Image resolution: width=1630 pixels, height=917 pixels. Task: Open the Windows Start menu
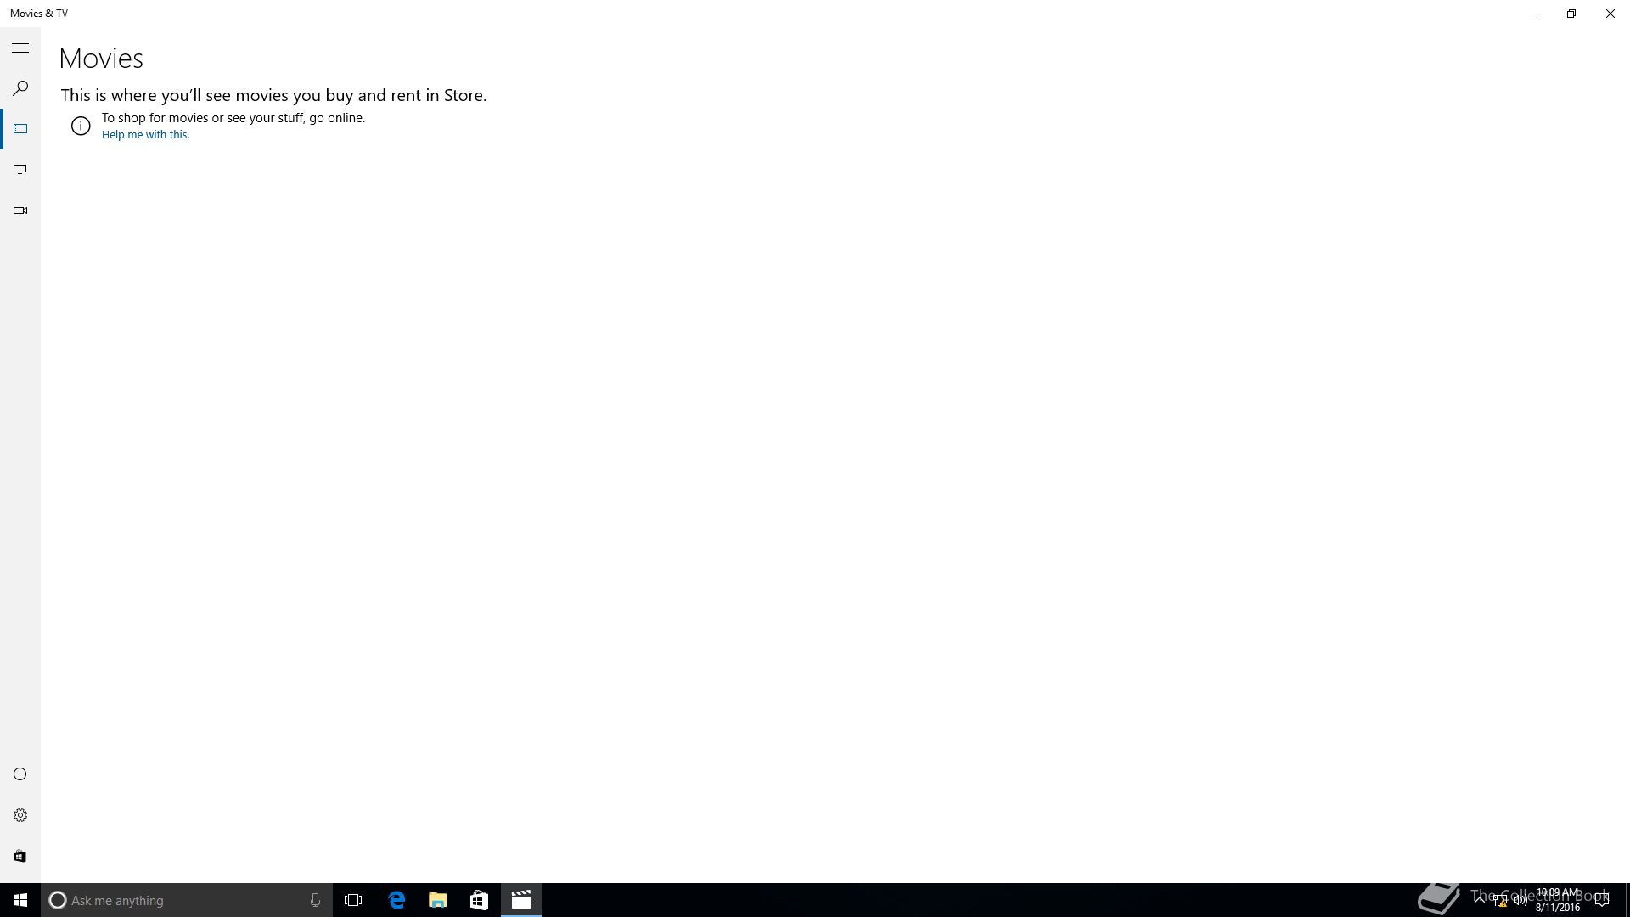(x=20, y=900)
